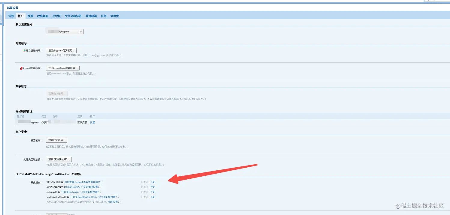The width and height of the screenshot is (450, 215).
Task: Click the IMAP/SMTP服务 row text
Action: tap(55, 187)
